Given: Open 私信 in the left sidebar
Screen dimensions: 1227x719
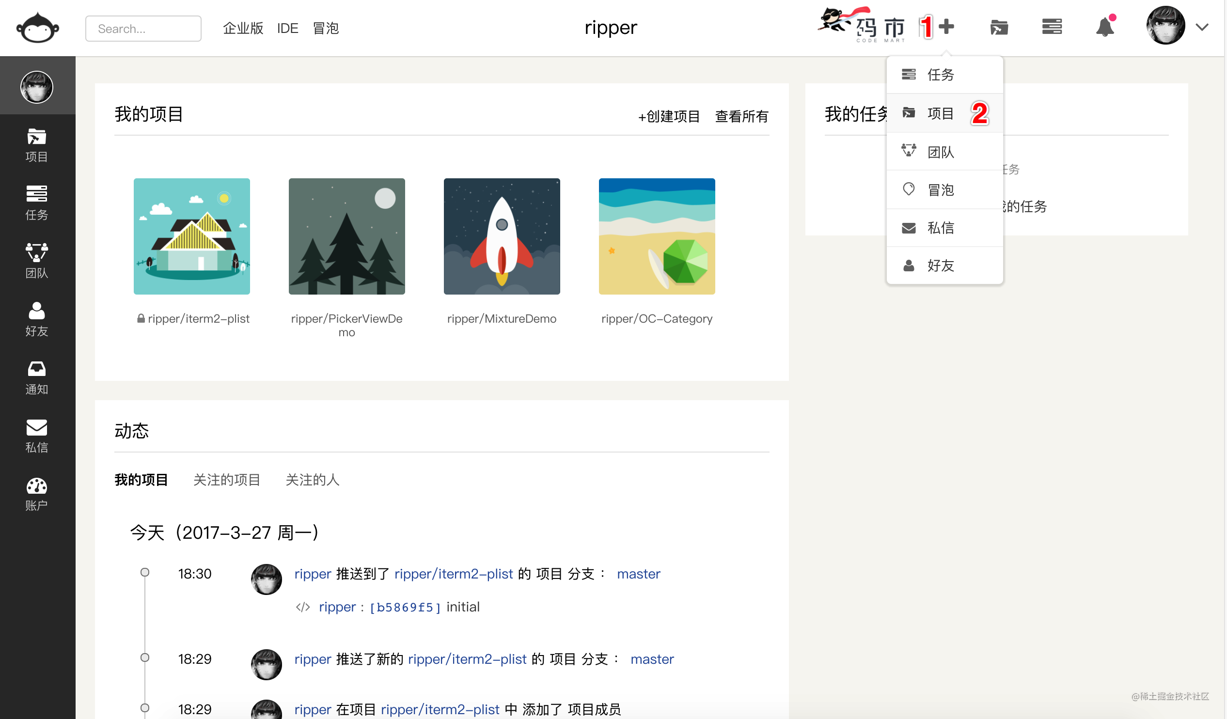Looking at the screenshot, I should [x=36, y=436].
